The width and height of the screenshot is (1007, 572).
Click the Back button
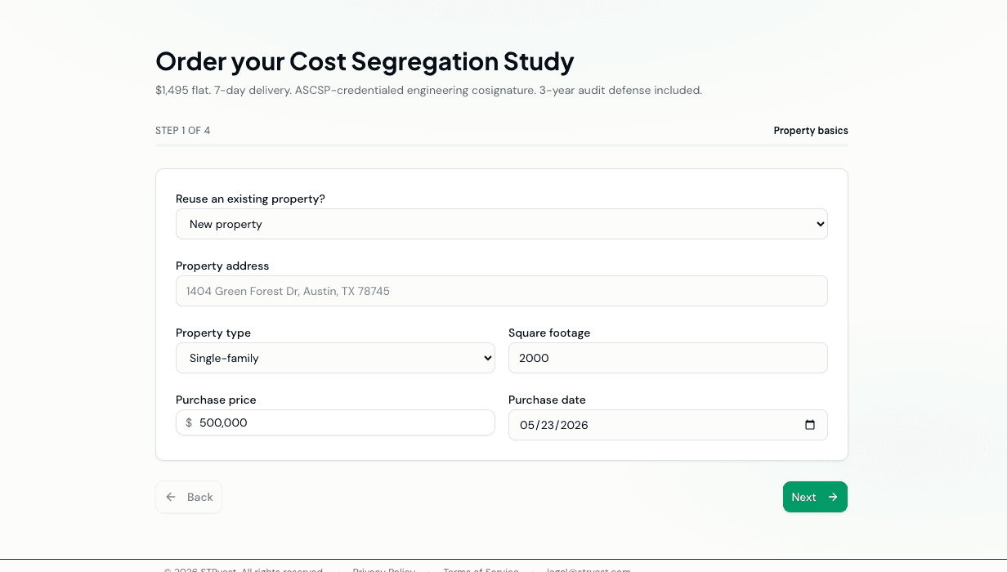pyautogui.click(x=189, y=497)
